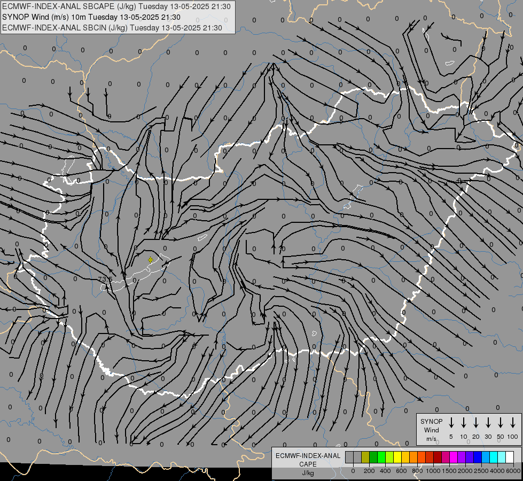Image resolution: width=523 pixels, height=481 pixels.
Task: Click the '200' tick label on the CAPE scale
Action: coord(369,471)
